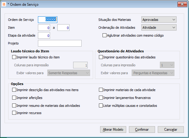189x138 pixels.
Task: Click the Questionário de Atividades heading
Action: [x=121, y=51]
